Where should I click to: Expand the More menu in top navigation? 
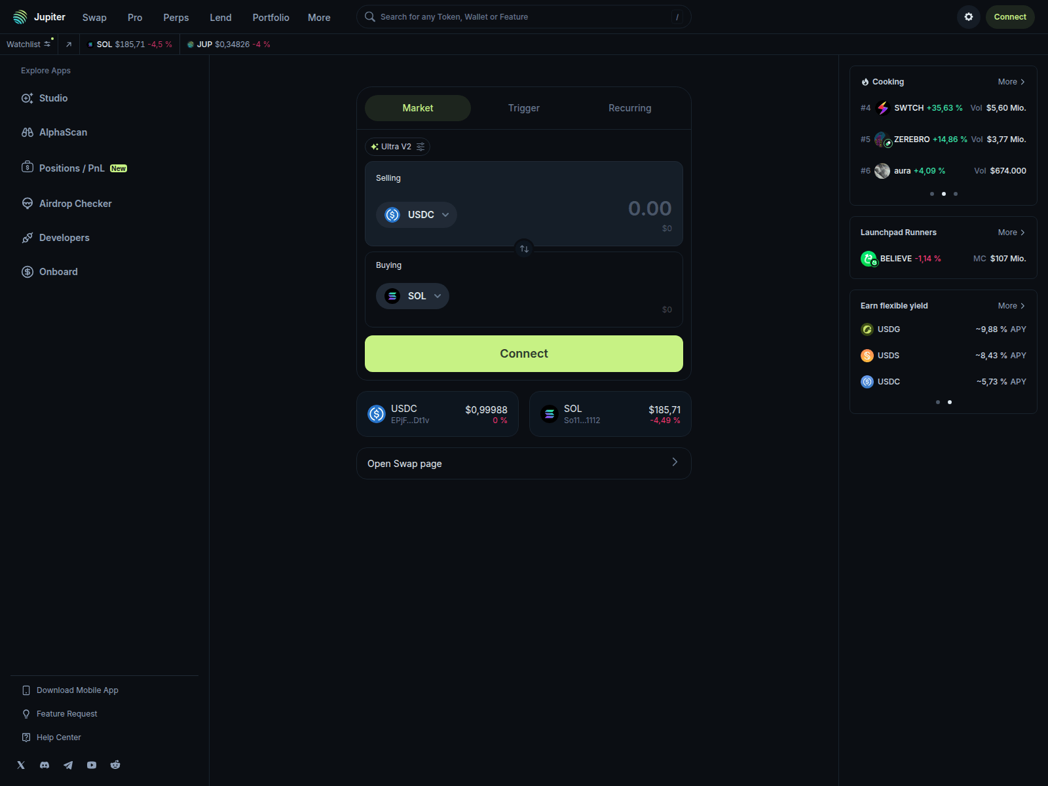[319, 18]
